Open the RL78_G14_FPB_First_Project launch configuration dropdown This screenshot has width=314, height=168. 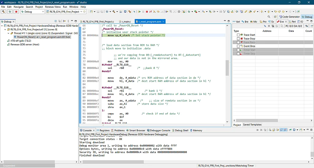click(x=81, y=12)
